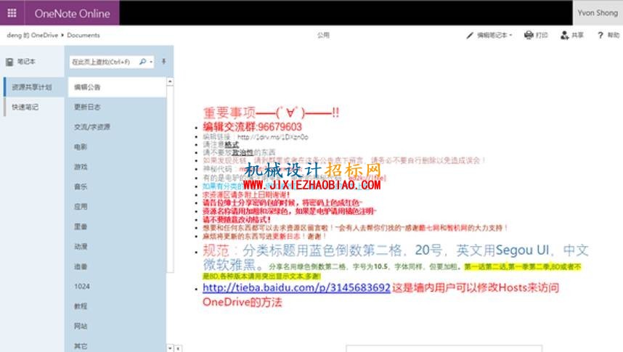Open the 游戏 page
623x352 pixels.
[117, 166]
